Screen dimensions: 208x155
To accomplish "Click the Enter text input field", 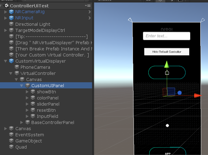I will point(166,36).
